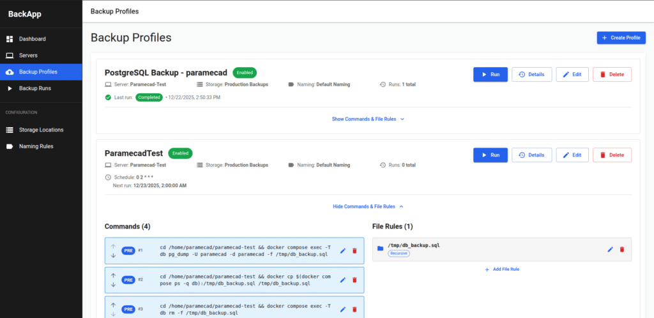Edit command #1 using pencil icon

pos(343,250)
